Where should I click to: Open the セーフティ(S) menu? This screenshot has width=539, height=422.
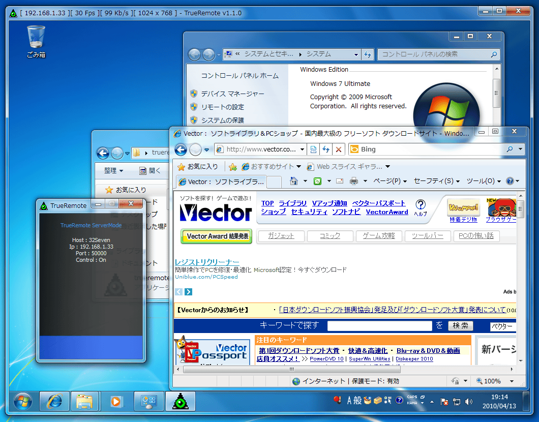click(437, 181)
